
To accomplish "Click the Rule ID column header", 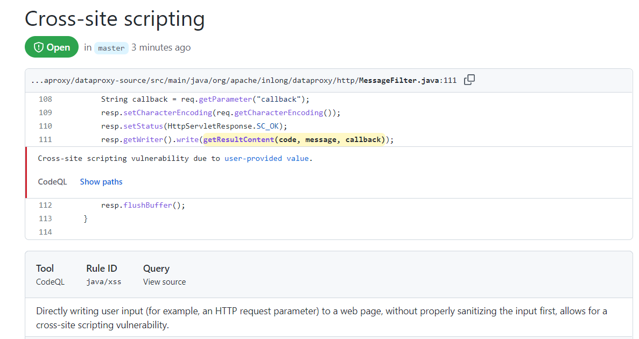I will click(101, 268).
